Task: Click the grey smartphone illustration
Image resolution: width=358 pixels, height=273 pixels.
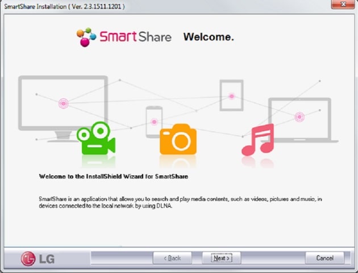Action: [155, 122]
